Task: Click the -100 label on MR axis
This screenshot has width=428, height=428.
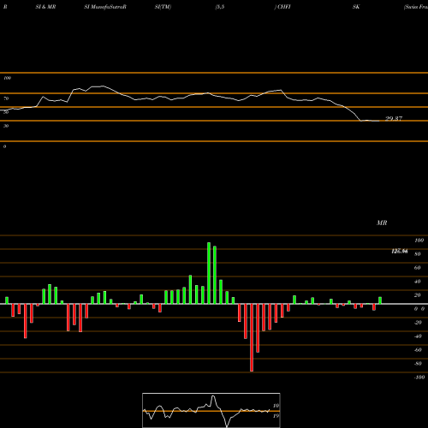Action: 419,377
